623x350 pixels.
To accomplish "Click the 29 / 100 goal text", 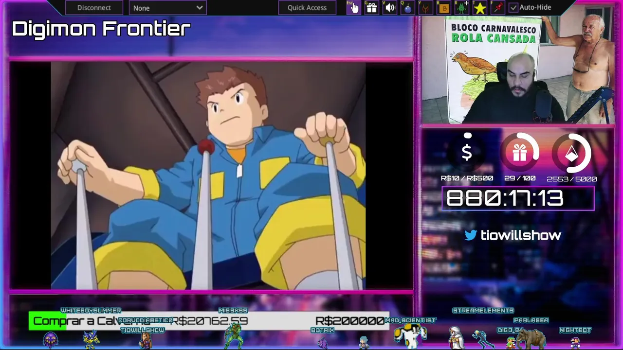I will click(x=520, y=178).
